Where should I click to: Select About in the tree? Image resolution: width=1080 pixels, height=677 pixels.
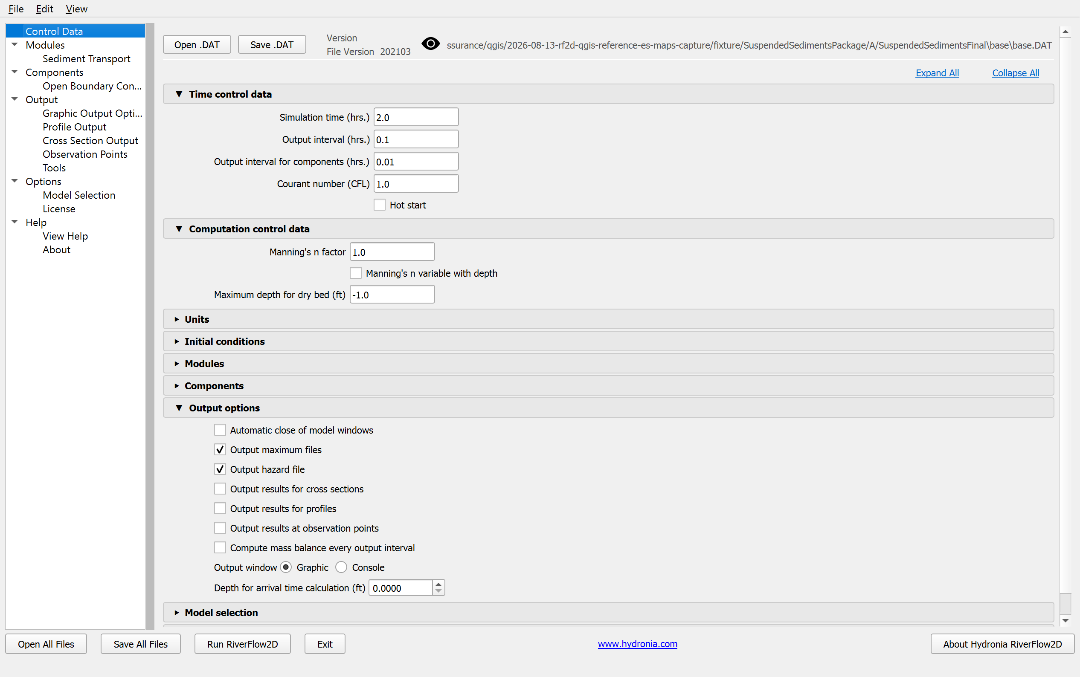56,250
